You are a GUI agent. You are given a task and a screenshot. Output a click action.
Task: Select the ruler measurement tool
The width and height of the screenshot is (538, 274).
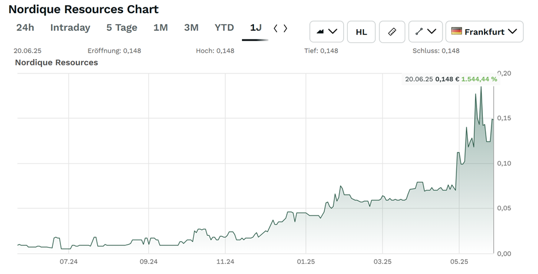pos(392,32)
